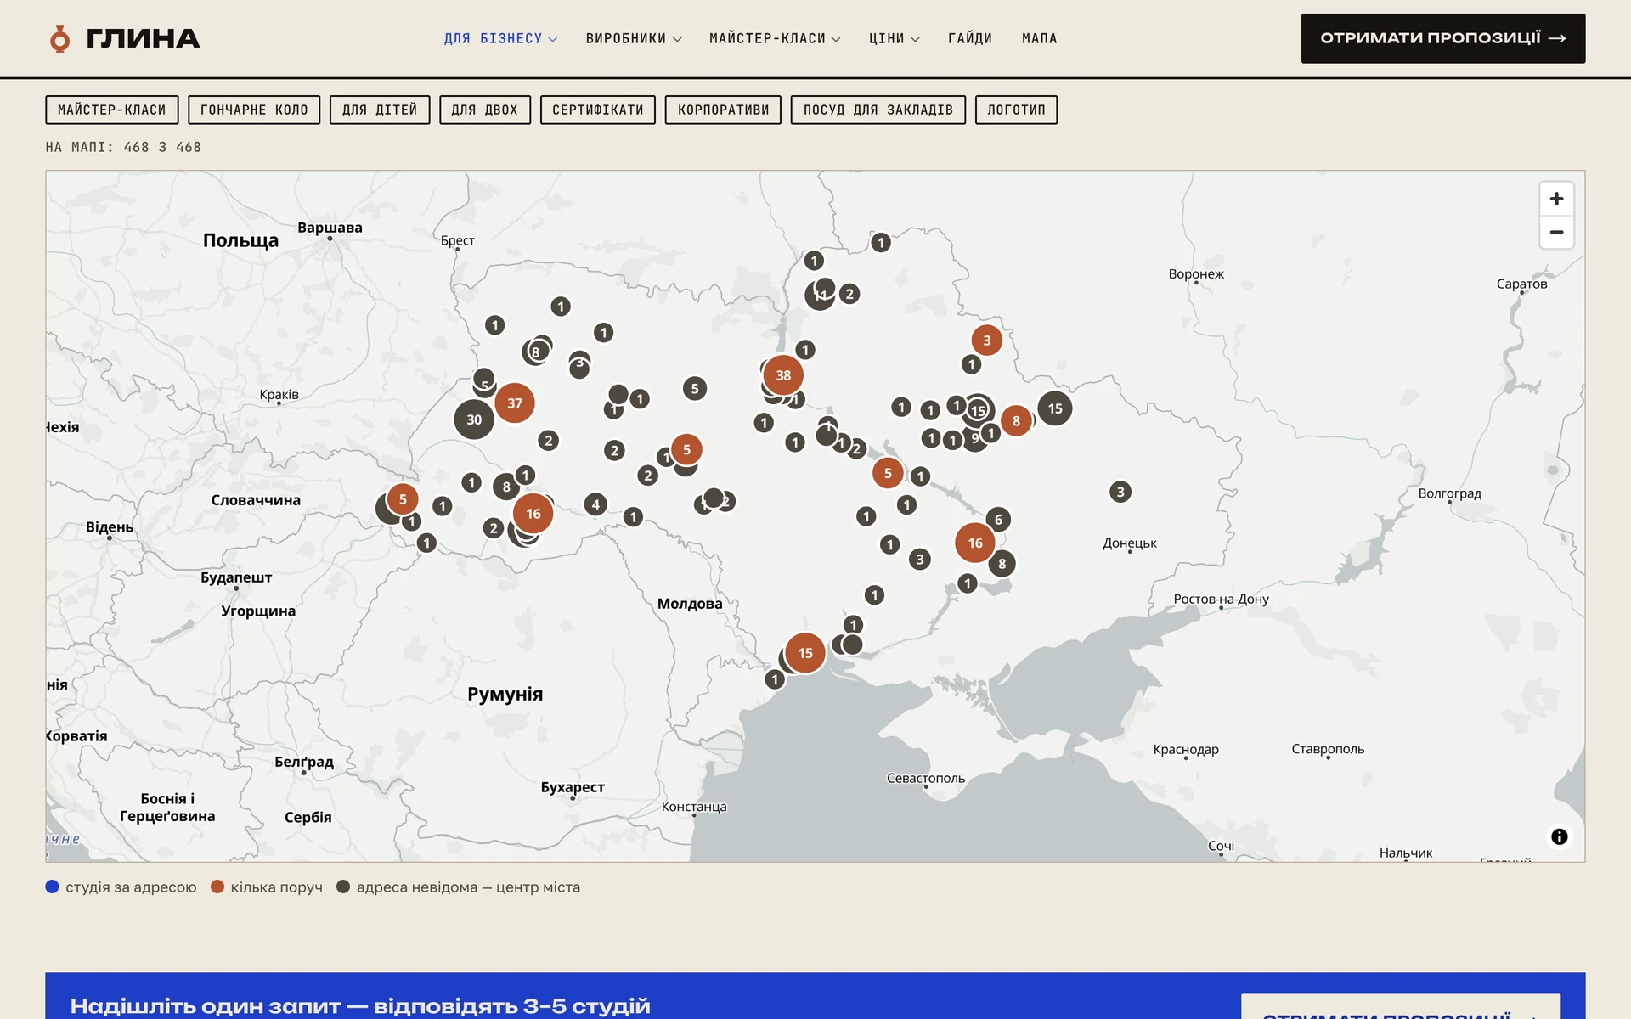Screen dimensions: 1631x1019
Task: Toggle the ДЛЯ ДВОХ filter tag
Action: point(485,110)
